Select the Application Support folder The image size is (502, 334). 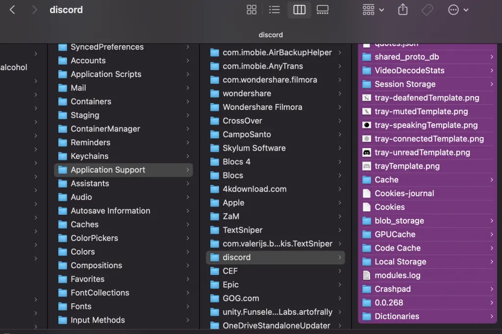click(123, 169)
